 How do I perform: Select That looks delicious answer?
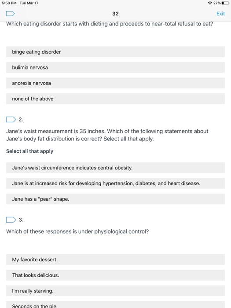tap(115, 275)
